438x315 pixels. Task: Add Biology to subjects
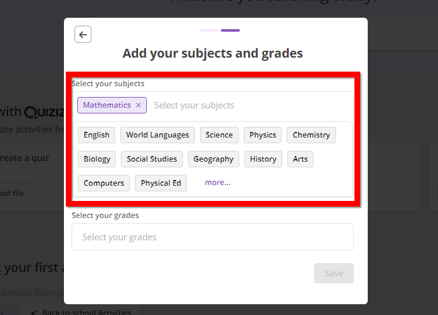97,159
